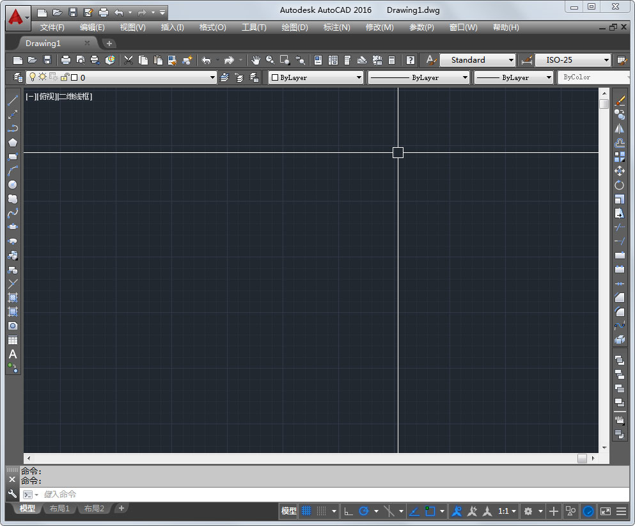This screenshot has width=635, height=526.
Task: Click the annotation scale 1:1 control
Action: [505, 511]
